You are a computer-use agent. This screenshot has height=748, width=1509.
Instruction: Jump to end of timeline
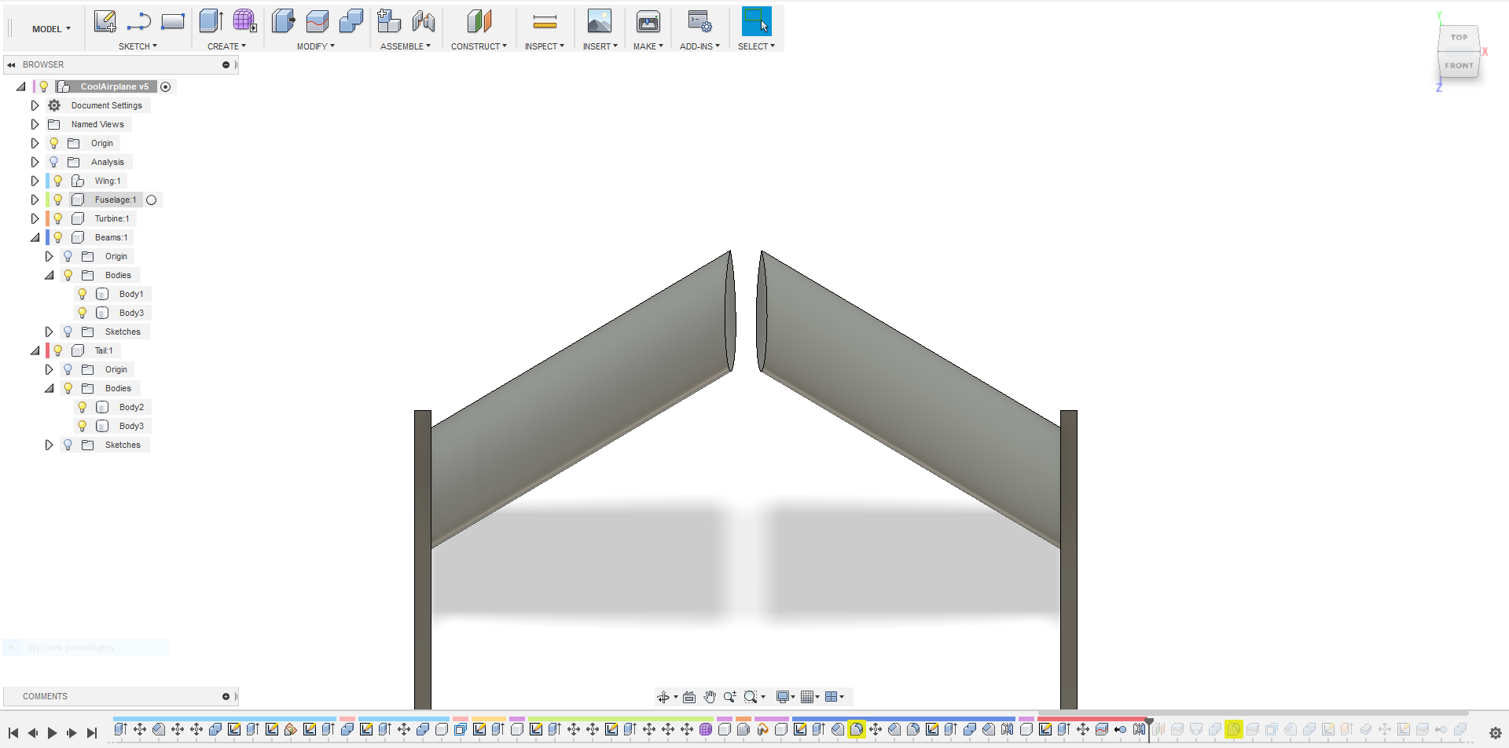91,733
